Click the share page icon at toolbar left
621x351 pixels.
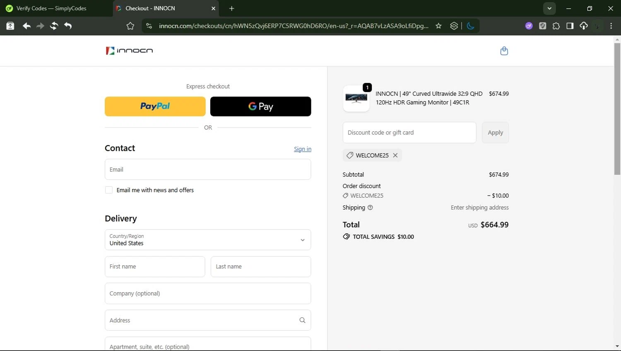10,26
